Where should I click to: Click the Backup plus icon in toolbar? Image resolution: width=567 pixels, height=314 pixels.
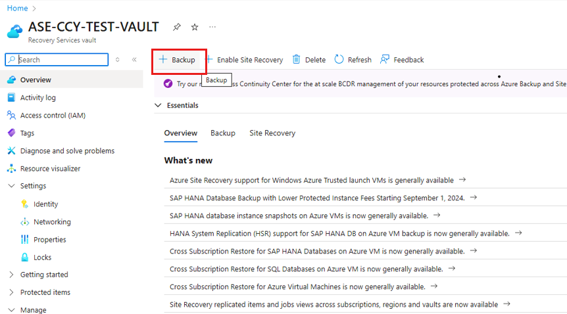[x=163, y=59]
